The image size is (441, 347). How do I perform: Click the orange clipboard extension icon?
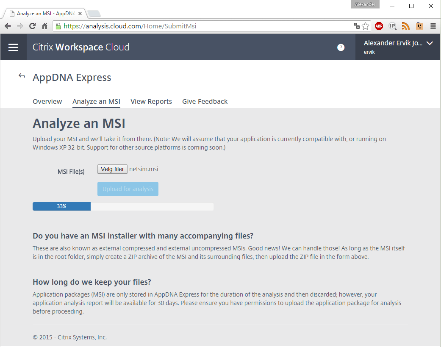419,26
